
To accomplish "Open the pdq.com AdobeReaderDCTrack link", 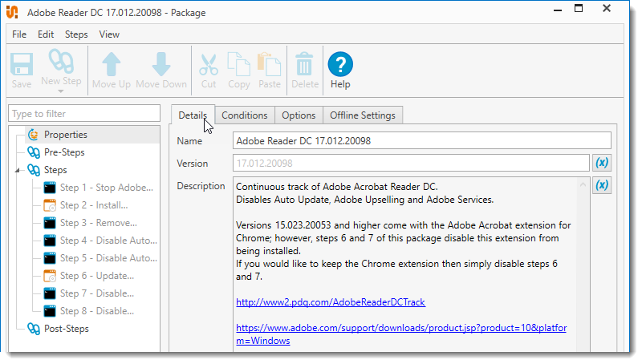I will click(330, 302).
